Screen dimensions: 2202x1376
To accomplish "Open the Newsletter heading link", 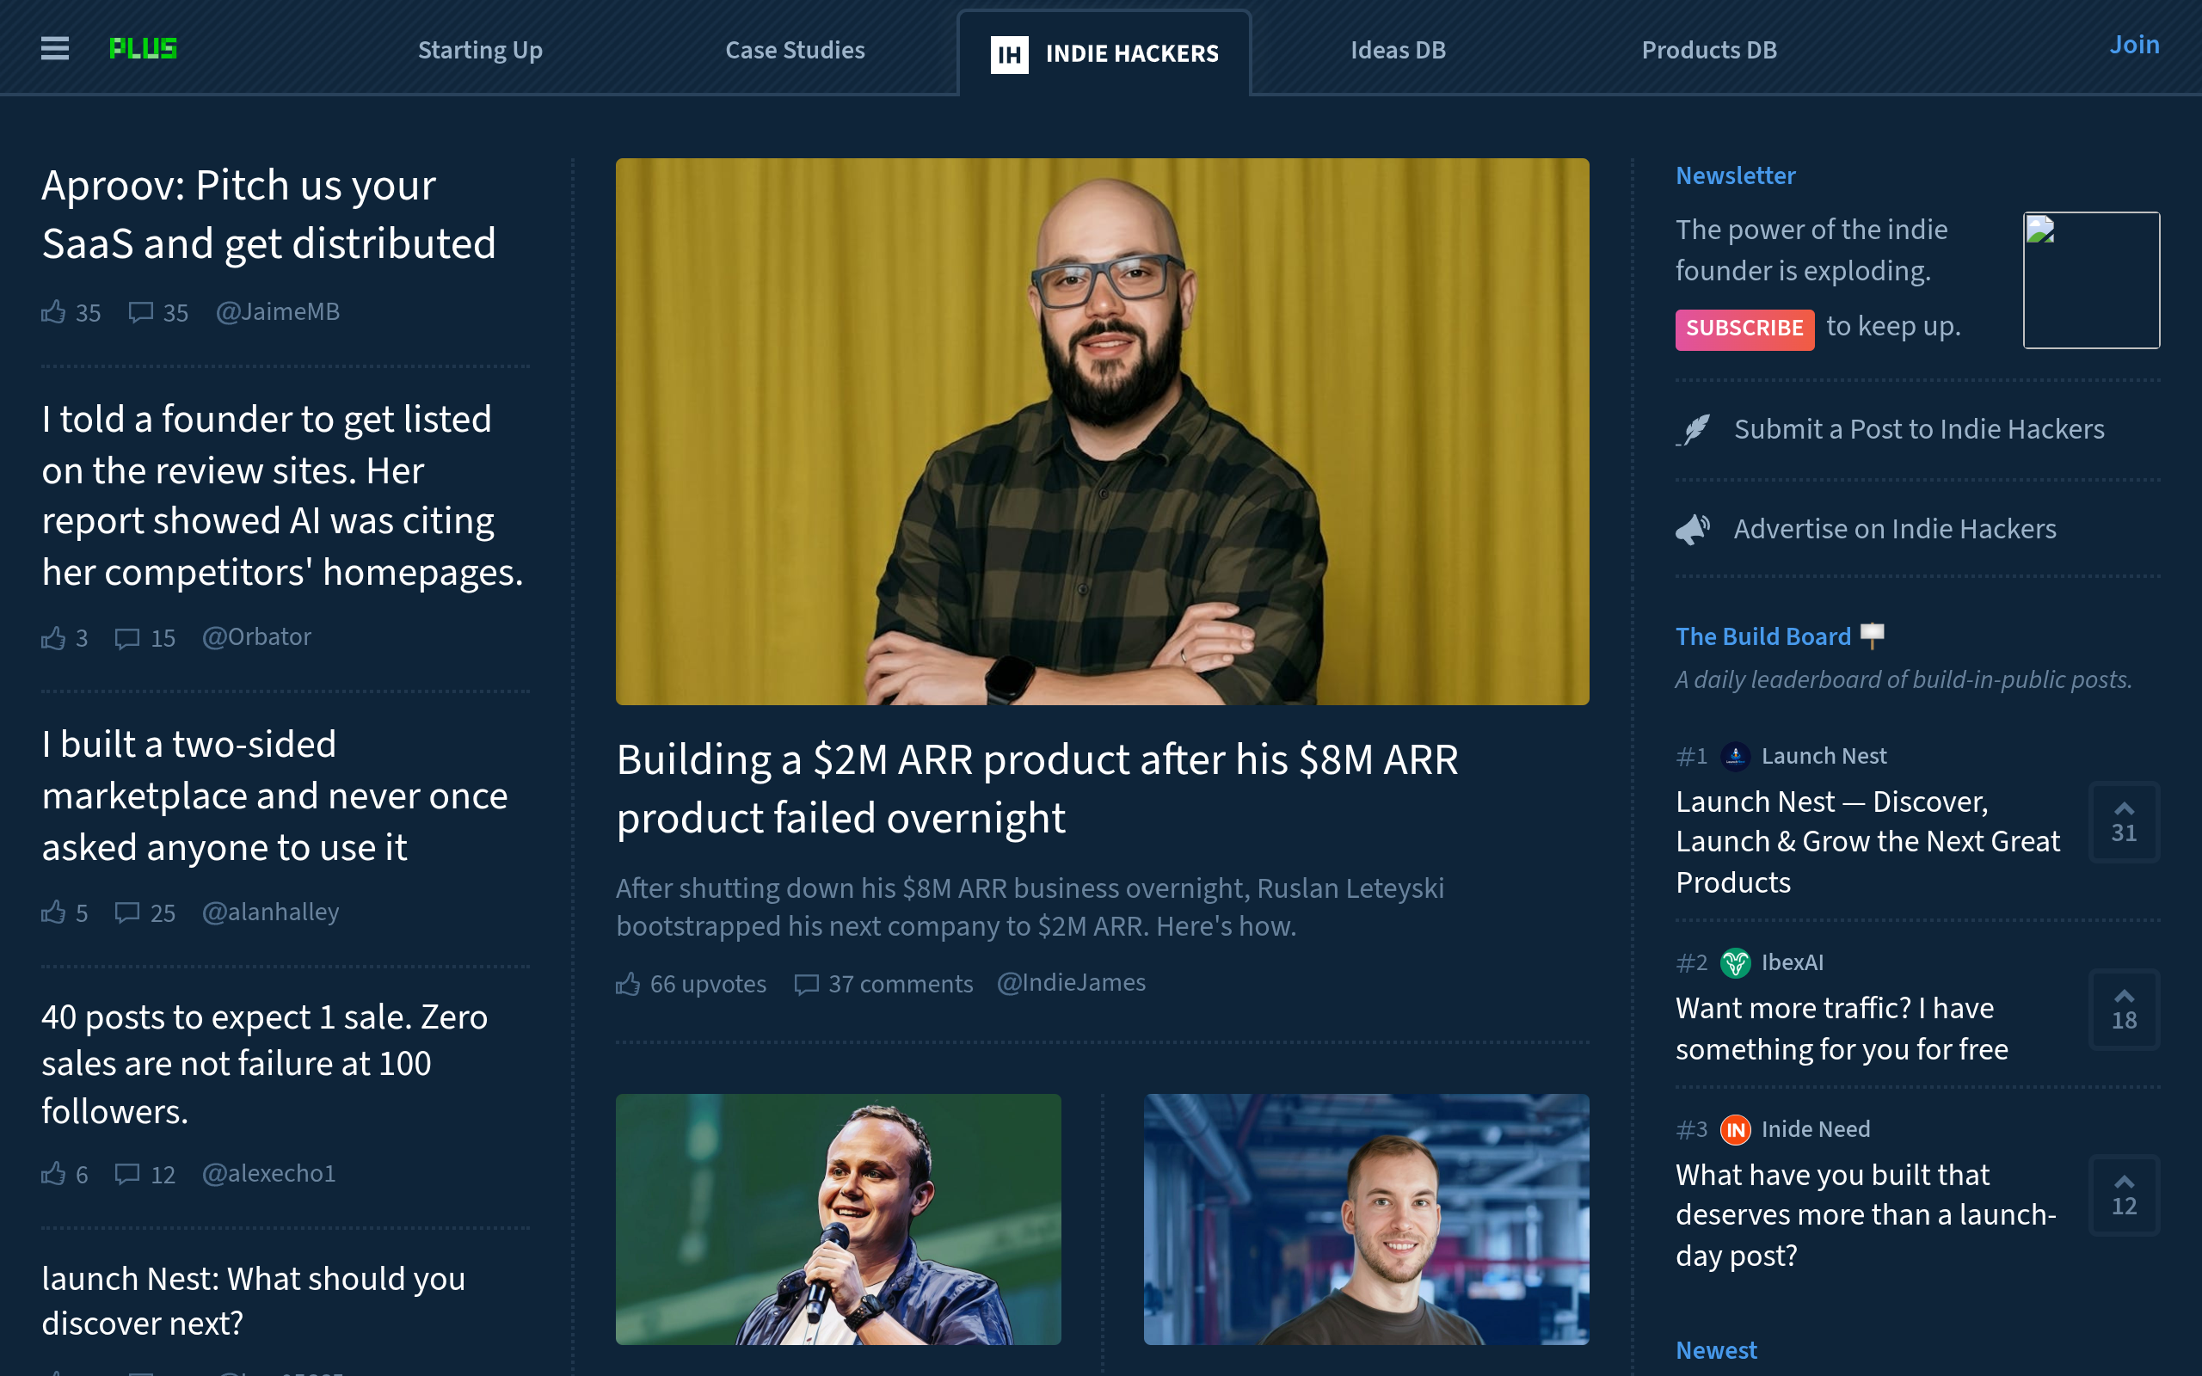I will pyautogui.click(x=1735, y=175).
